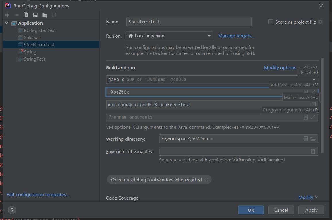Screen dimensions: 332x220
Task: Click the Modify options link
Action: (x=280, y=68)
